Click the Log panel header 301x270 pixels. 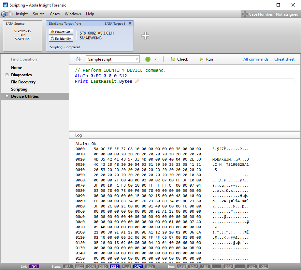click(x=184, y=135)
